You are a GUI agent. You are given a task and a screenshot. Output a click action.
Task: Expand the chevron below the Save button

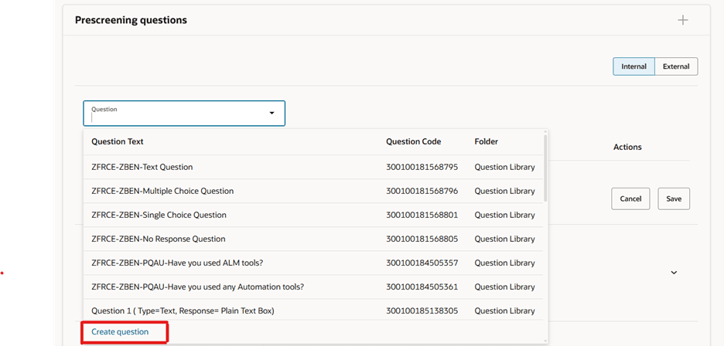pyautogui.click(x=674, y=273)
